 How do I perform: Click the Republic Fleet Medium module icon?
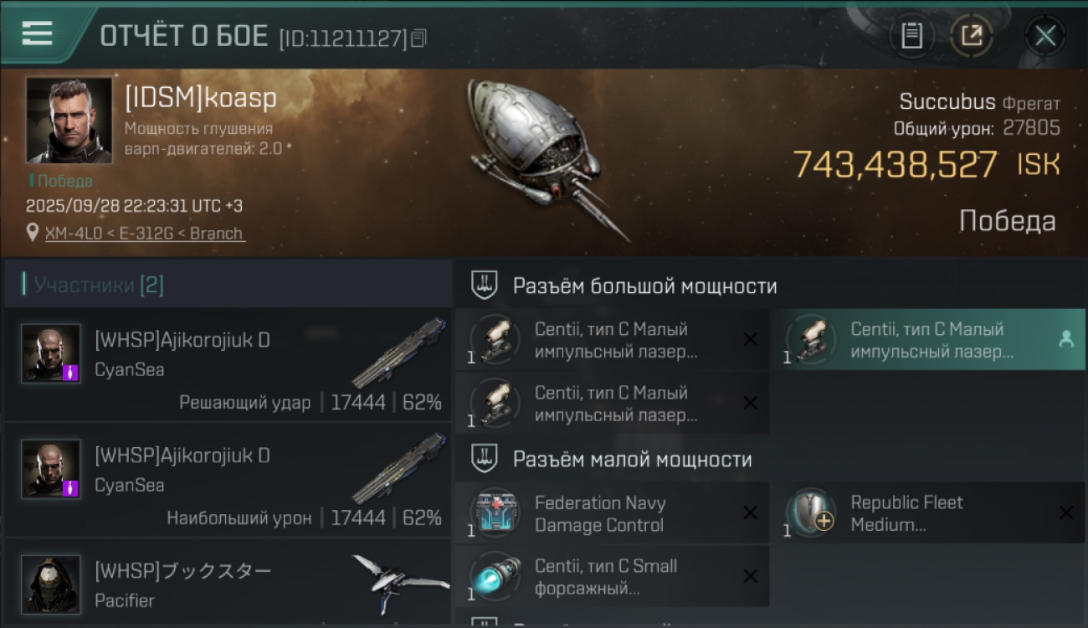point(811,512)
